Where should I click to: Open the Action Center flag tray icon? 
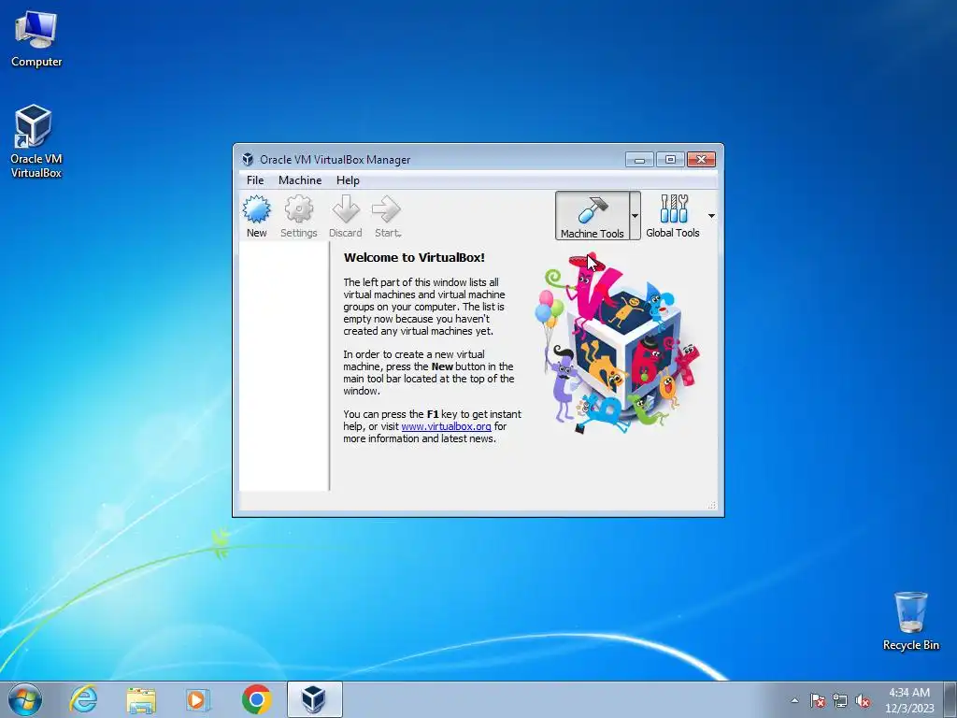[x=817, y=700]
